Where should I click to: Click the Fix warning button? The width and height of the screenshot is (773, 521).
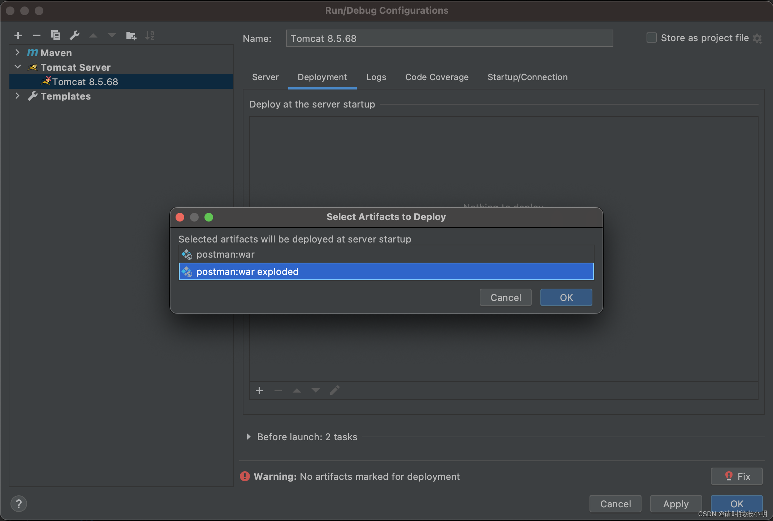point(737,476)
